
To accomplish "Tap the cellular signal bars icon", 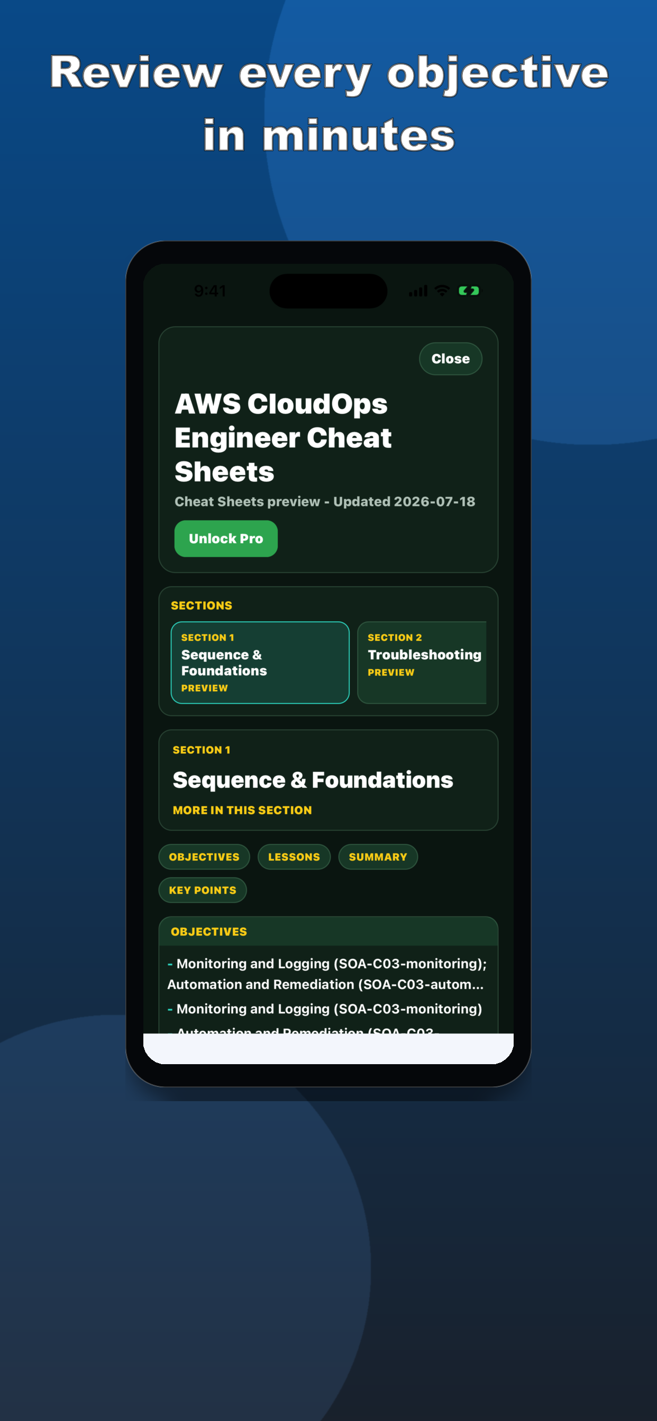I will coord(418,291).
